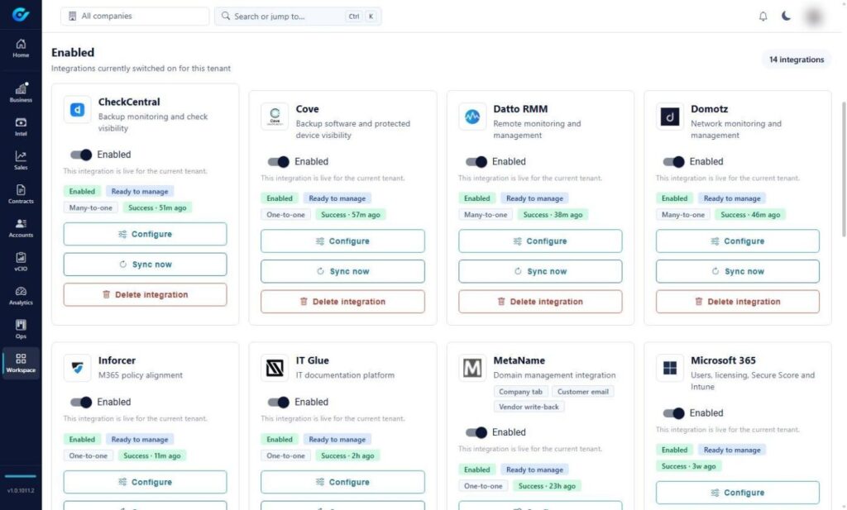Click IT Glue Success 2h ago badge

click(347, 456)
